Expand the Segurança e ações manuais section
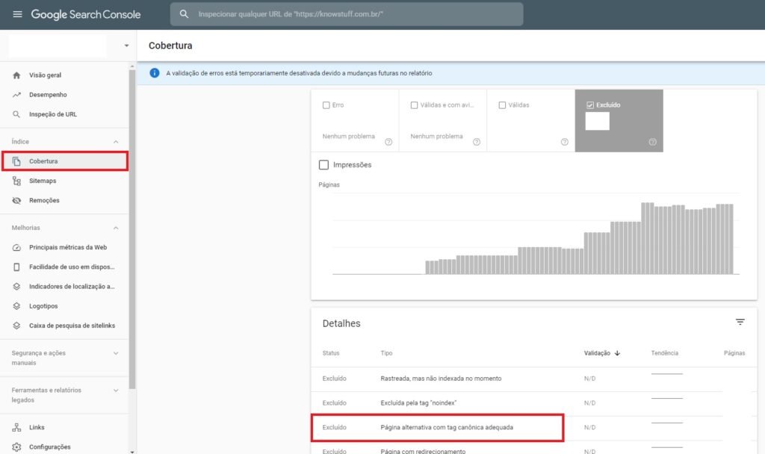The image size is (765, 454). (115, 352)
